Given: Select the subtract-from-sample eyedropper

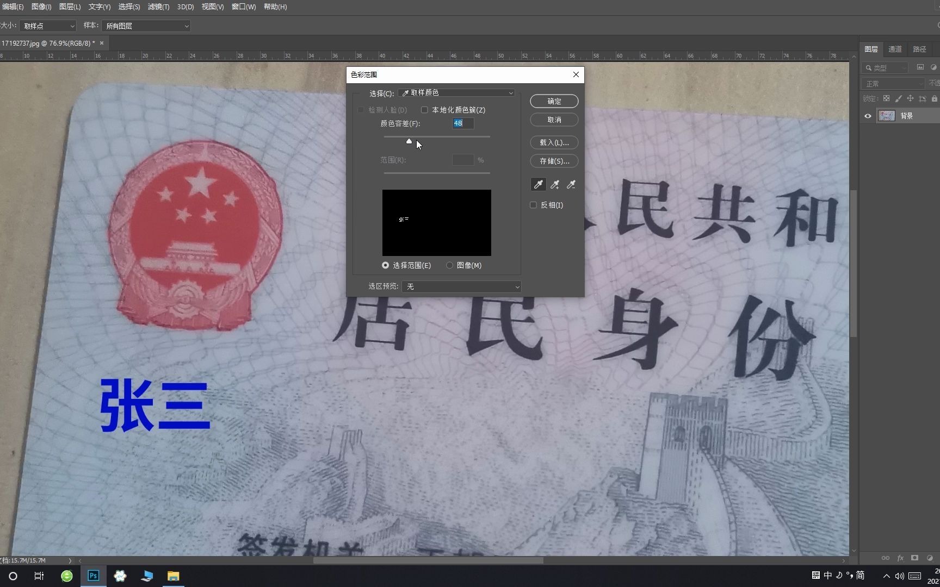Looking at the screenshot, I should 571,185.
